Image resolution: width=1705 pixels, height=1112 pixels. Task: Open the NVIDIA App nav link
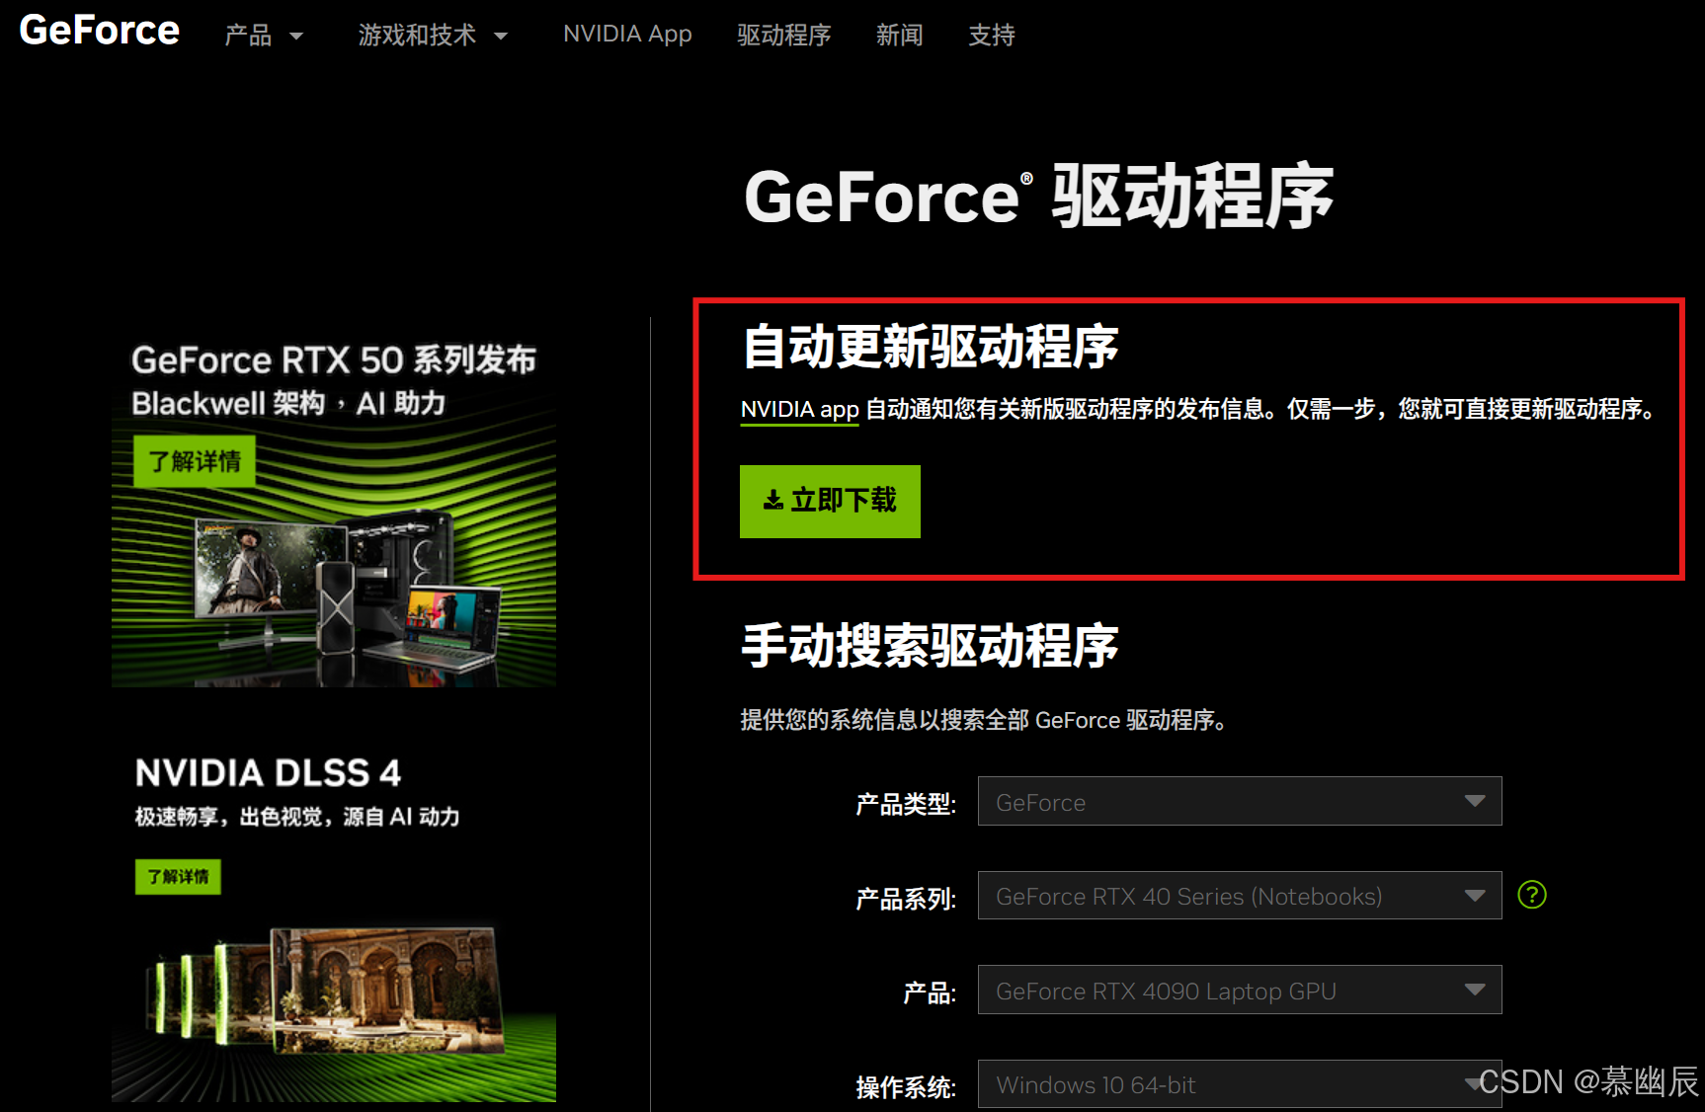point(627,35)
